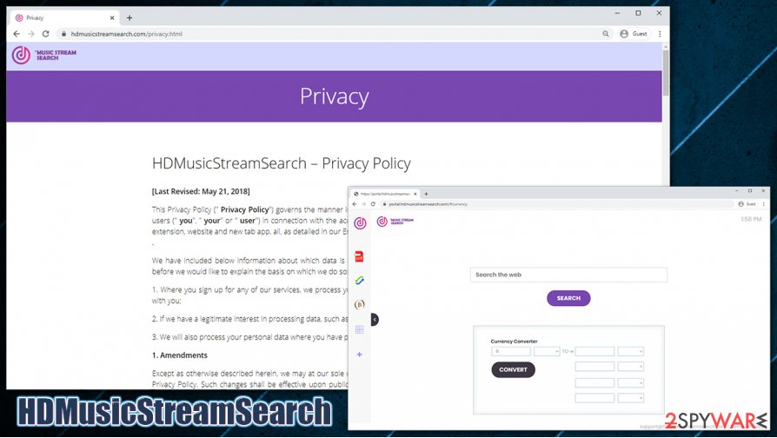Open Chrome three-dot menu in Privacy window

coord(660,34)
